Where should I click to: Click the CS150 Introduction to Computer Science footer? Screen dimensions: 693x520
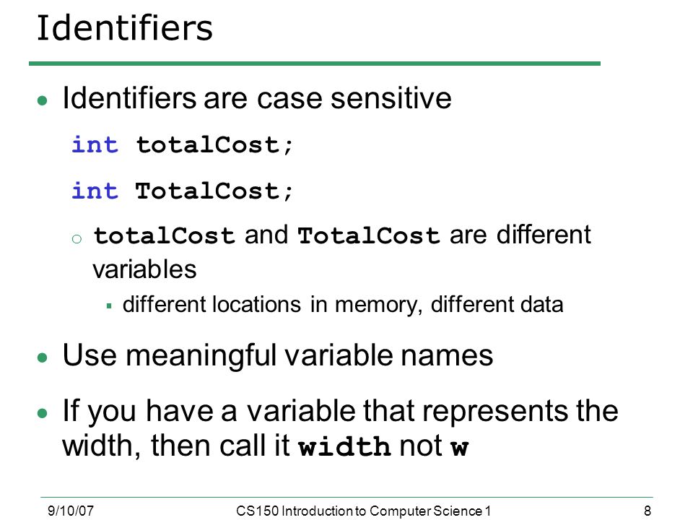point(363,511)
